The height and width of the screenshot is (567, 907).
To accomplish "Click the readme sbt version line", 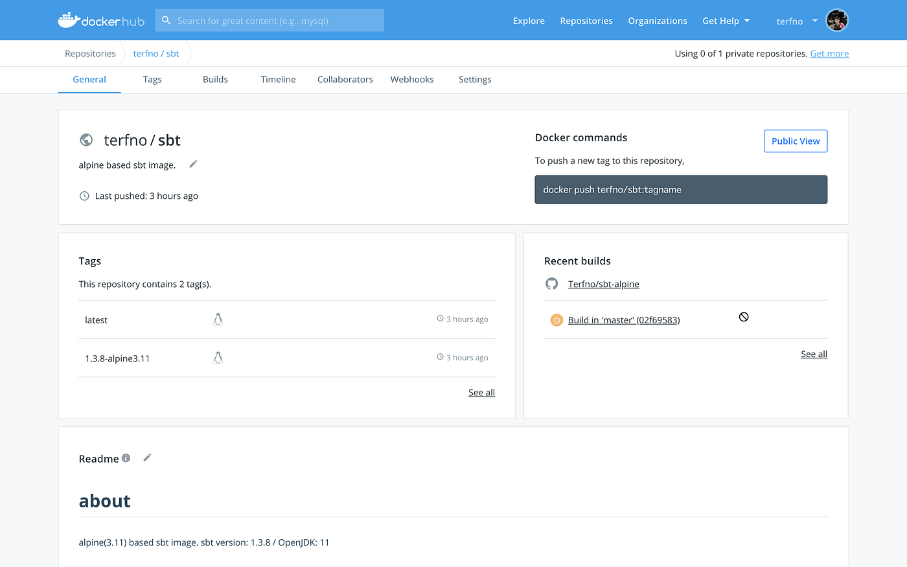I will tap(204, 543).
